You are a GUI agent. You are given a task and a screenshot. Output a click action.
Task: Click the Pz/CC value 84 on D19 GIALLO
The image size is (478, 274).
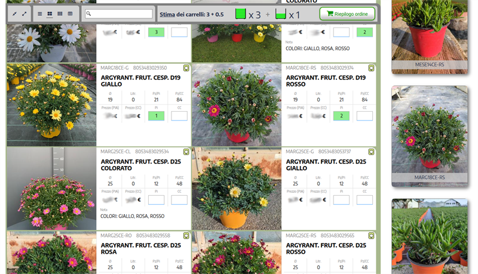pyautogui.click(x=179, y=100)
